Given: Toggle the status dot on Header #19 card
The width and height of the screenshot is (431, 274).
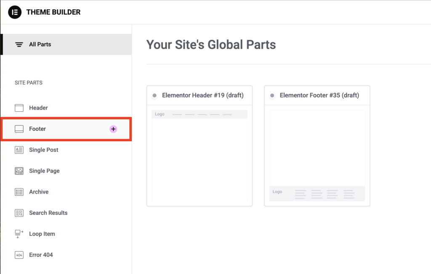Looking at the screenshot, I should (x=154, y=95).
